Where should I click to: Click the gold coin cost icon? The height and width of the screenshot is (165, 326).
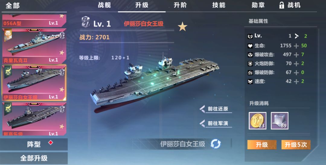257,121
